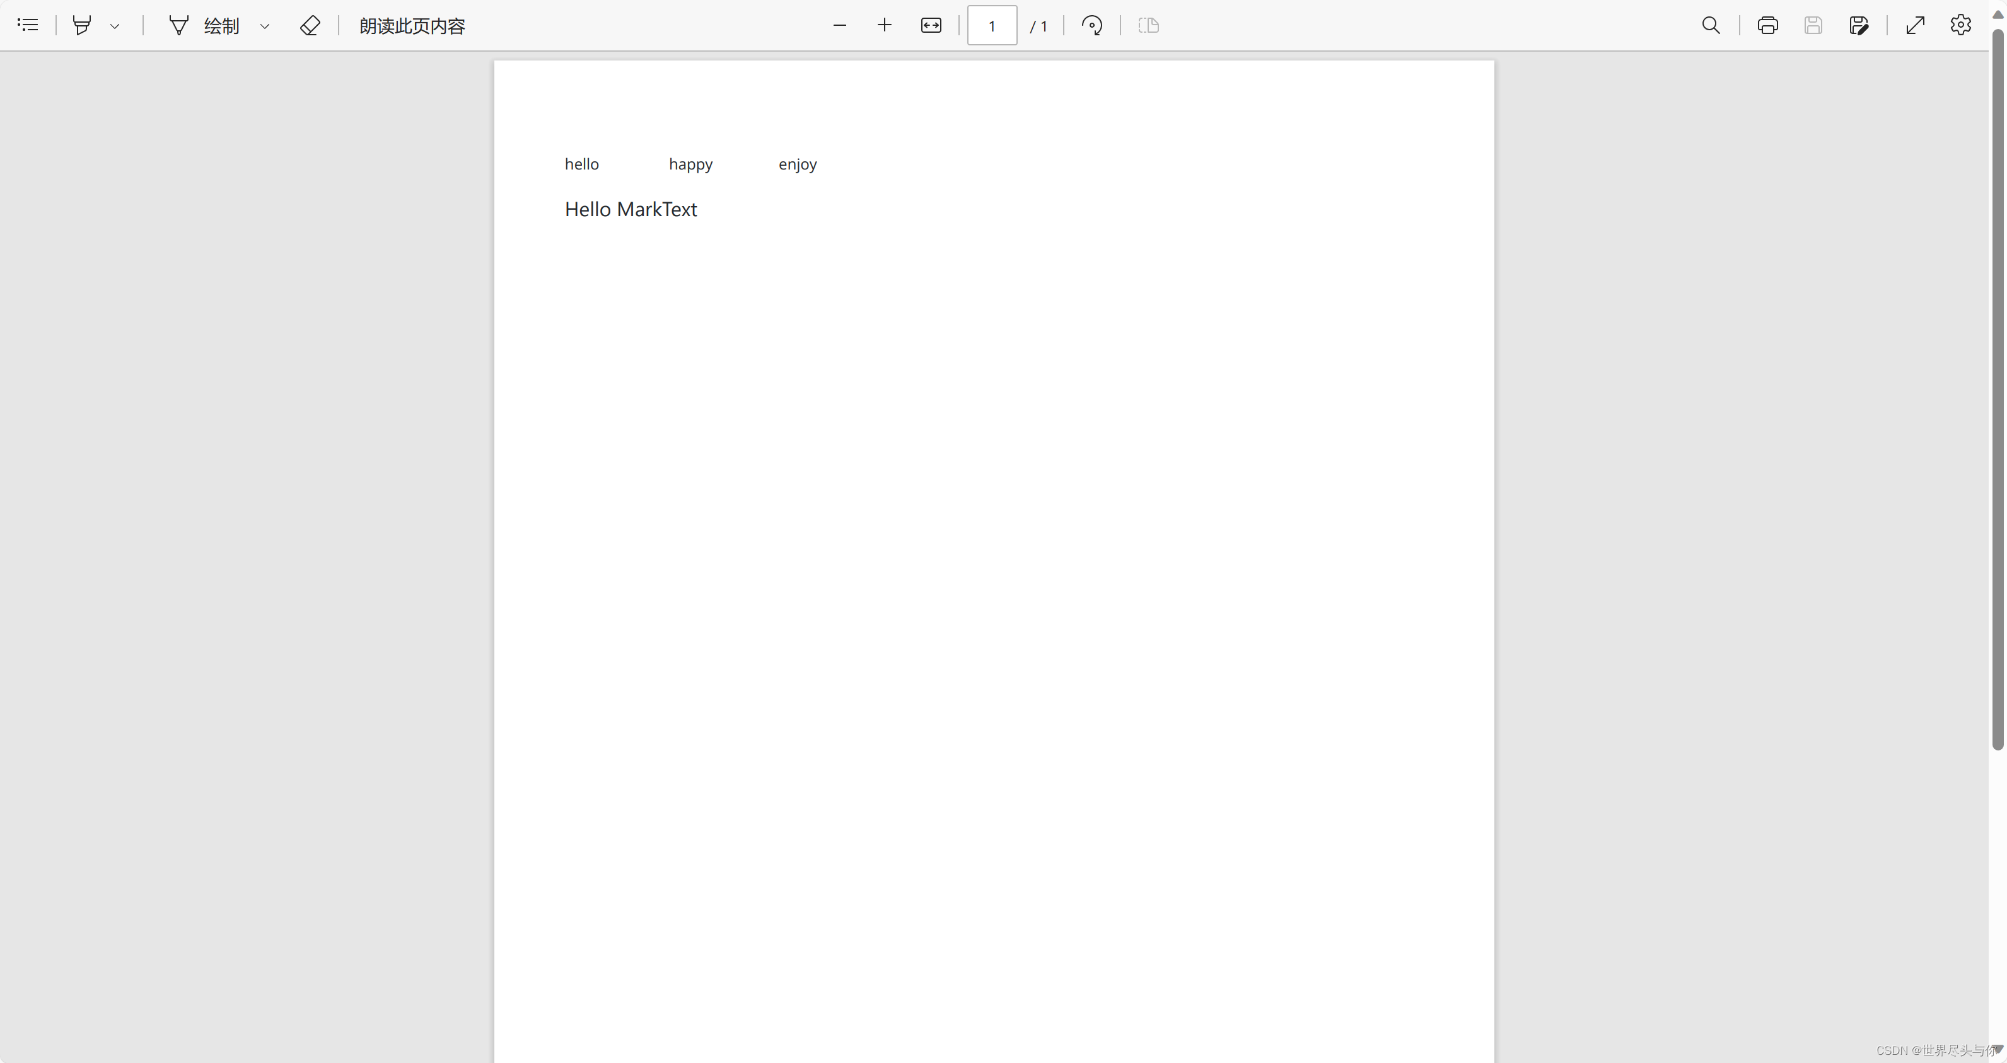Expand the highlight color options dropdown

click(x=115, y=26)
